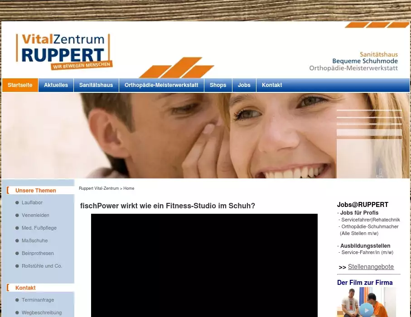Screen dimensions: 411x317
Task: Open Med. Fußpflege sidebar link
Action: (39, 228)
